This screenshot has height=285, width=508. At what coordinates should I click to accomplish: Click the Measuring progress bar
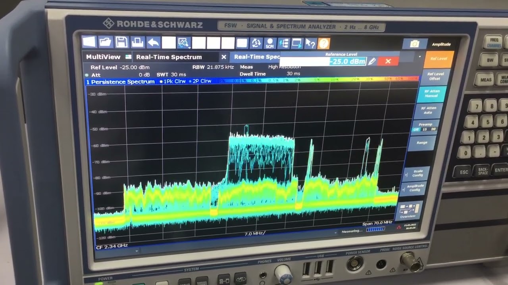[375, 229]
